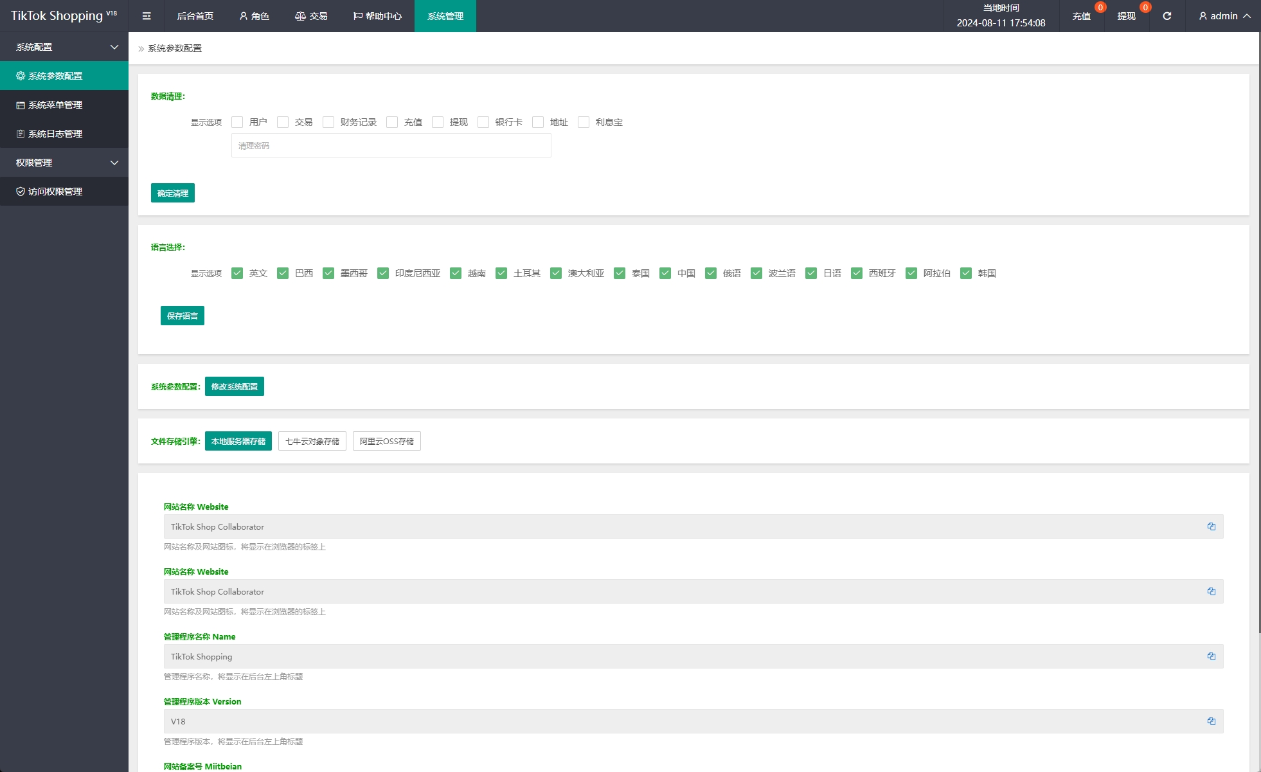Open the admin user dropdown
The image size is (1261, 772).
pyautogui.click(x=1224, y=16)
